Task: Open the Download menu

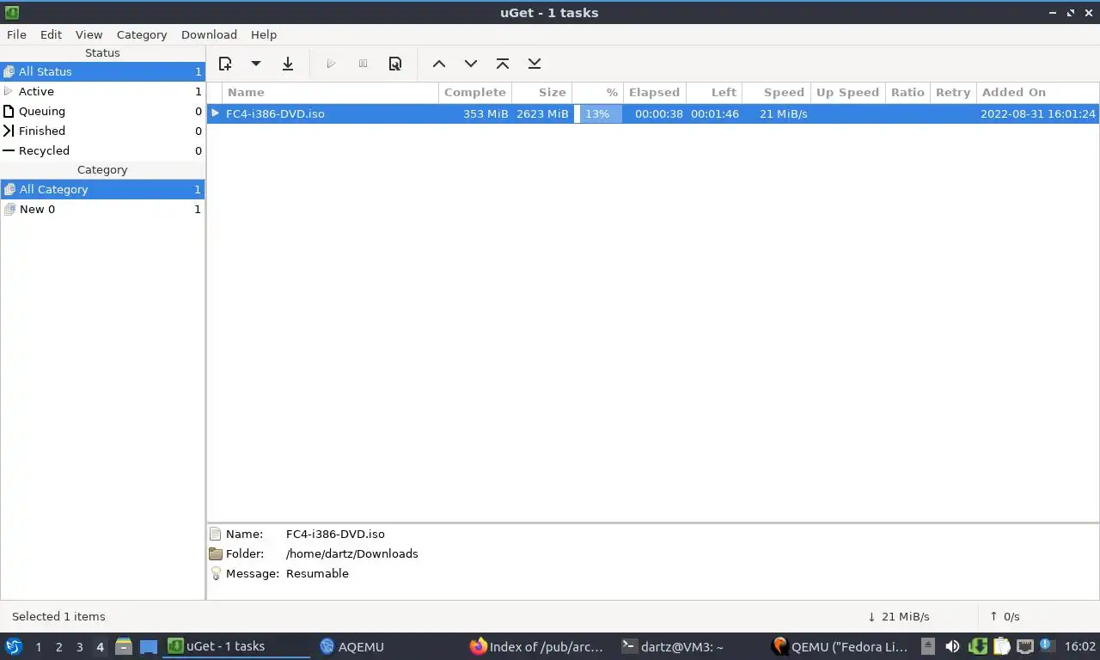Action: [x=209, y=34]
